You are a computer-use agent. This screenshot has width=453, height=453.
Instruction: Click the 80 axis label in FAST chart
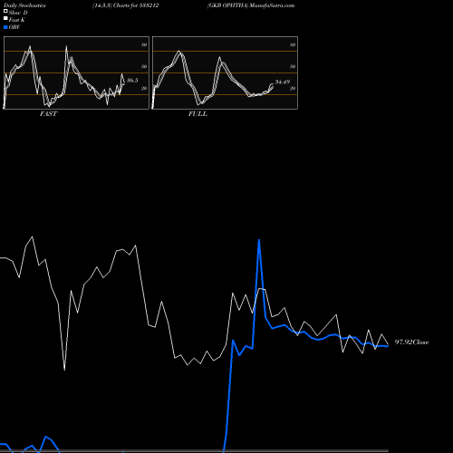point(144,44)
